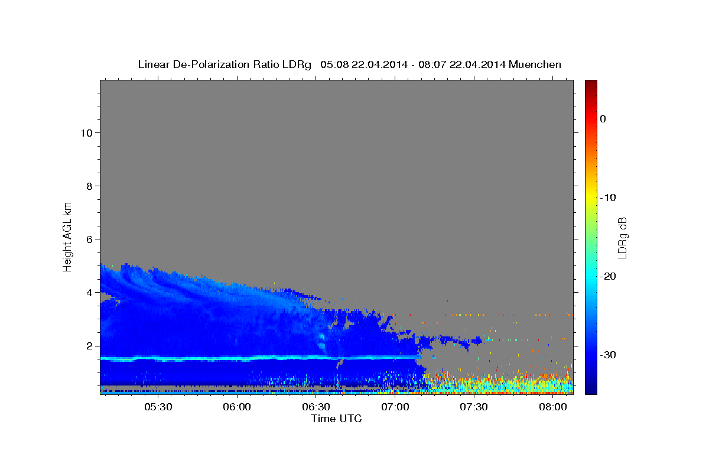
Task: Click the '08:00' time tick label
Action: click(x=552, y=407)
